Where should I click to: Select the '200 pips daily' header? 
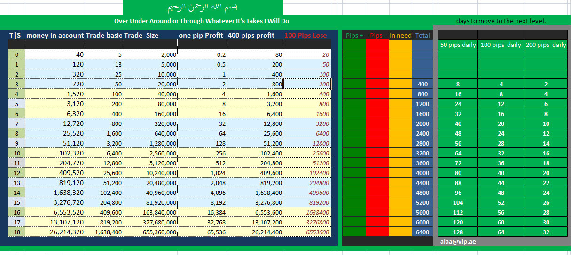click(x=546, y=45)
